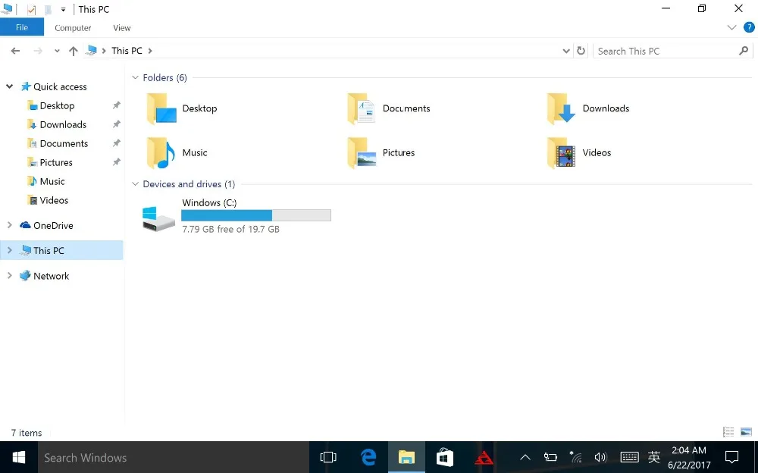Switch to large icons view in status bar
Screen dimensions: 758x473
(746, 432)
